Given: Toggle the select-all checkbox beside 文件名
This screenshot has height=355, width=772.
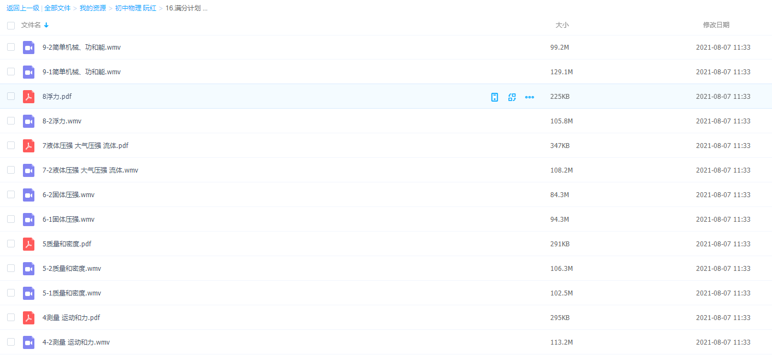Looking at the screenshot, I should point(11,25).
